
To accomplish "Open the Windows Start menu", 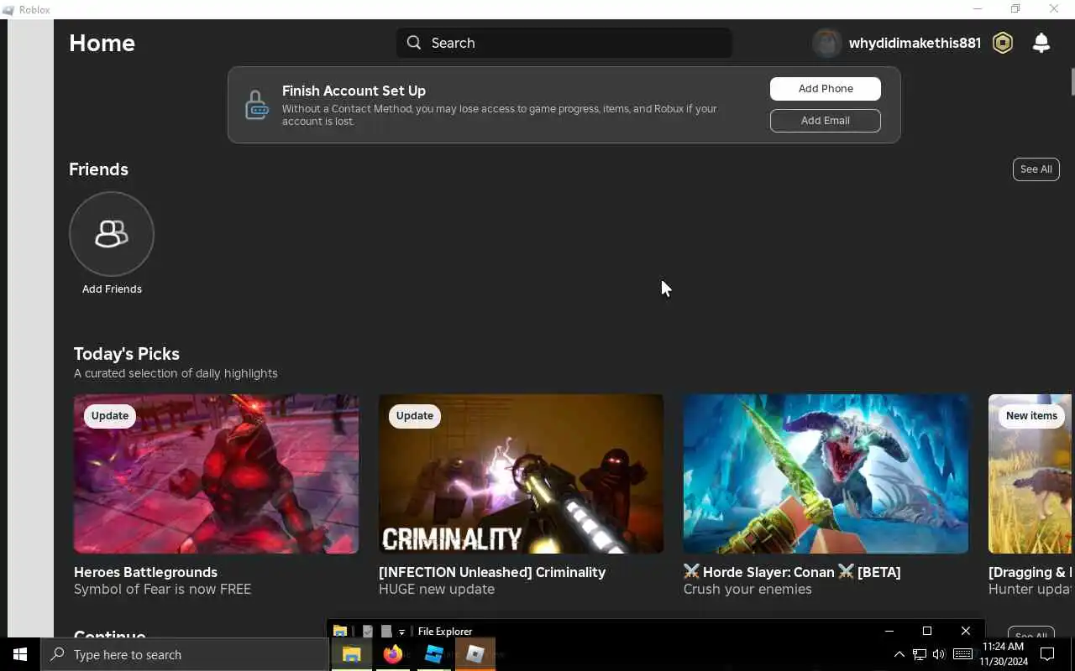I will [20, 654].
